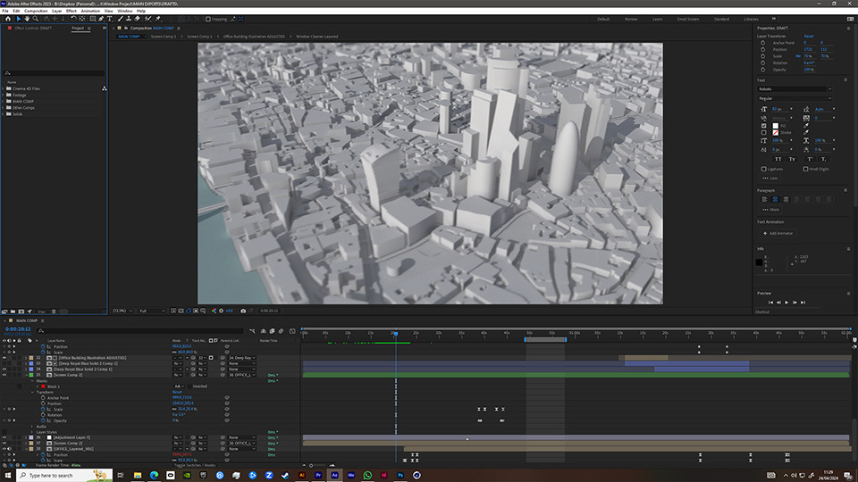
Task: Hide the Adjustment Layer 7 layer
Action: pyautogui.click(x=4, y=437)
